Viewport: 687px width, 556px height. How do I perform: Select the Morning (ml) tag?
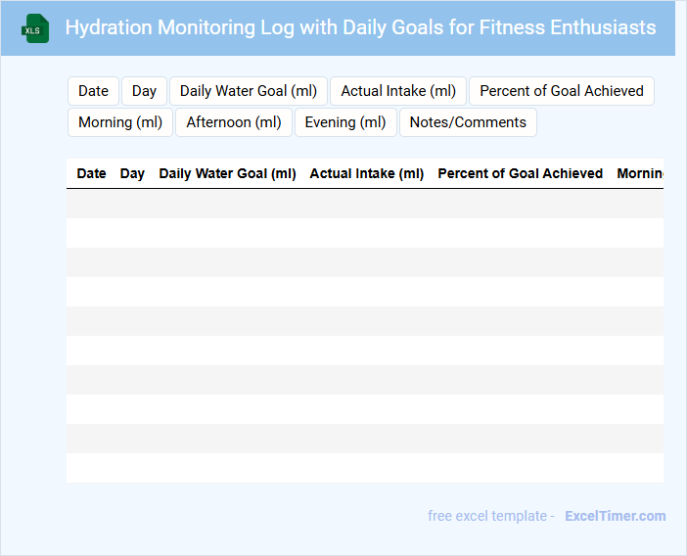tap(120, 122)
